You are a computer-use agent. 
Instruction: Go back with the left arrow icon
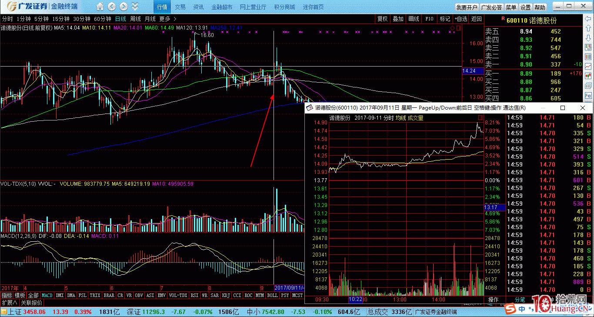112,7
